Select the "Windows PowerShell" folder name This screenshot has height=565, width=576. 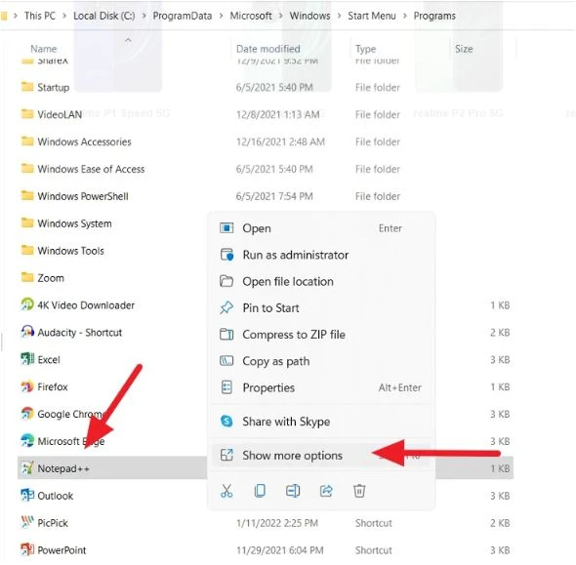pyautogui.click(x=83, y=196)
